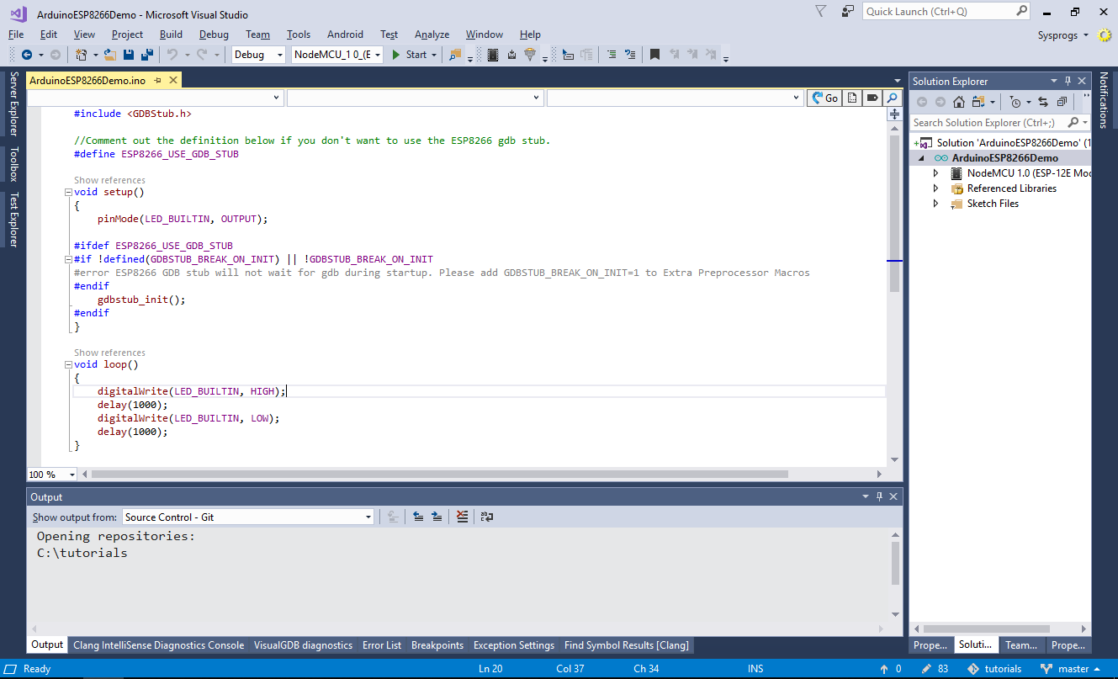The image size is (1118, 679).
Task: Clear all text in the Output window
Action: [x=462, y=517]
